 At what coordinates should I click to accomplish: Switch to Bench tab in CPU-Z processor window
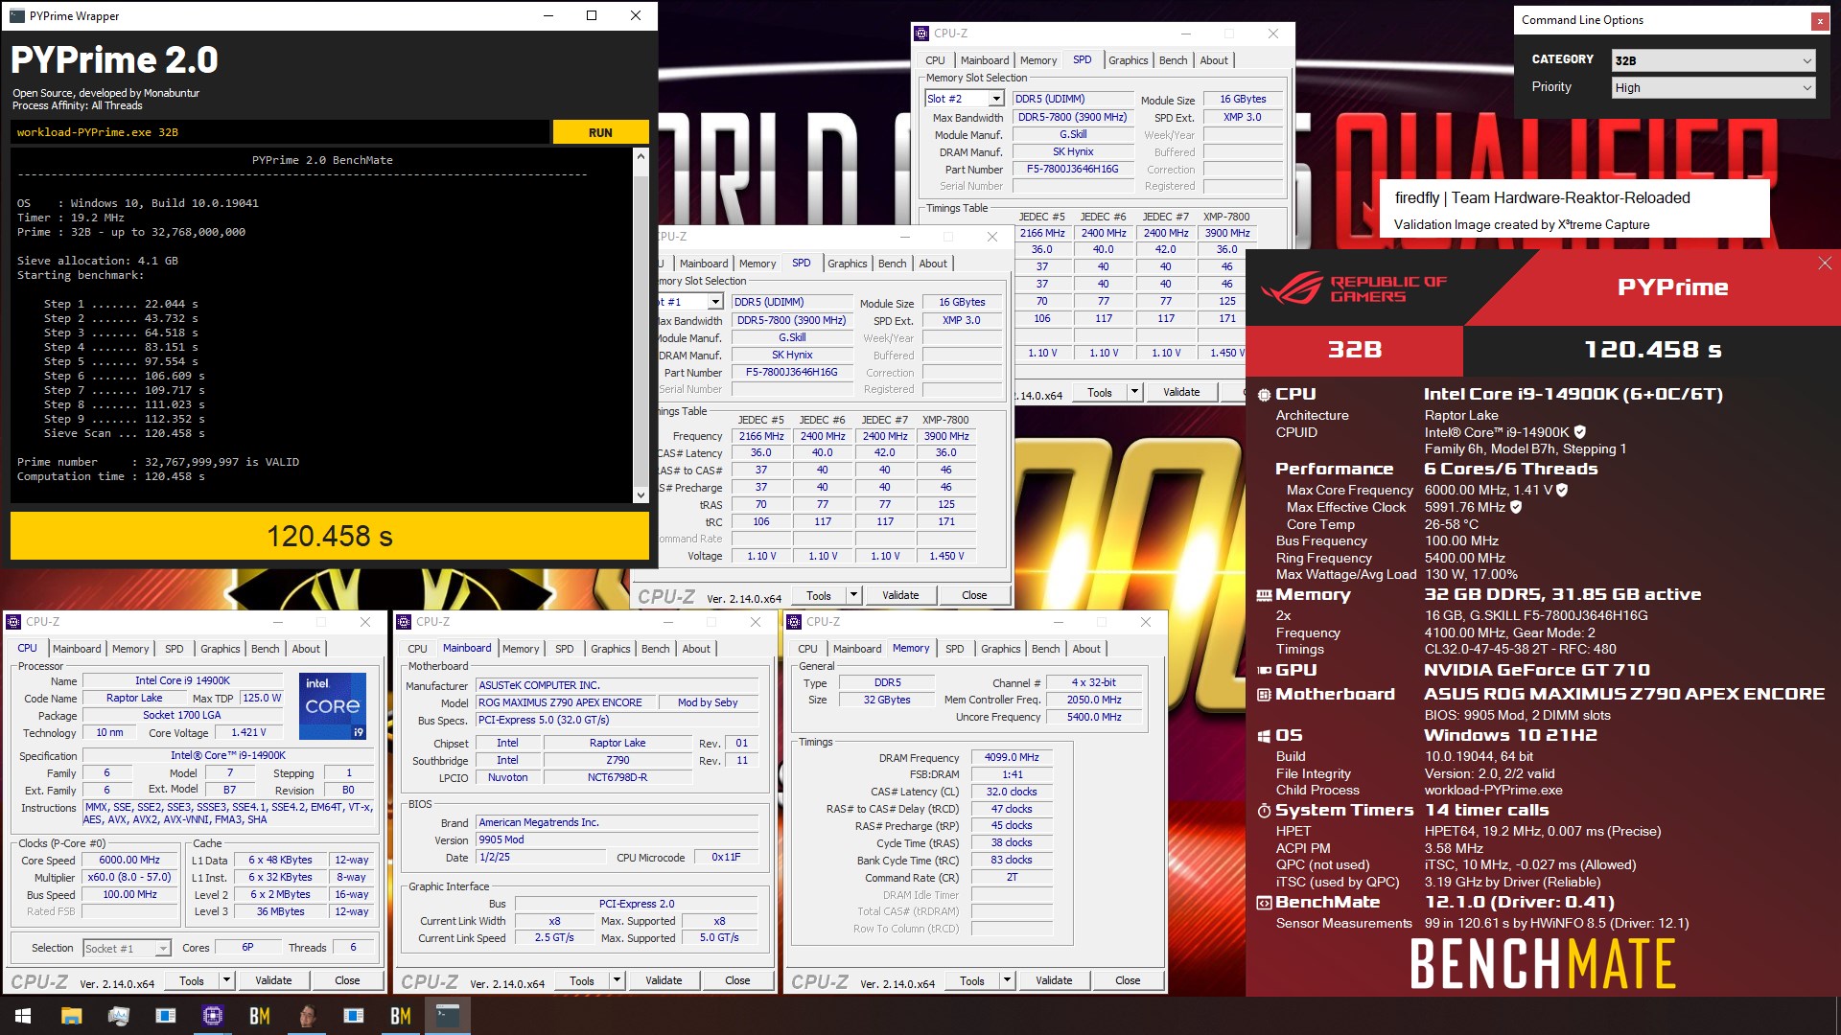tap(266, 649)
